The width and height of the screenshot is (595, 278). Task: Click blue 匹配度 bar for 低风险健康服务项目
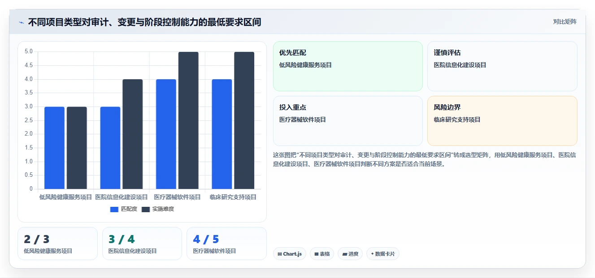coord(54,148)
